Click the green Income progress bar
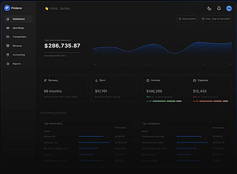The height and width of the screenshot is (174, 237). pyautogui.click(x=164, y=101)
